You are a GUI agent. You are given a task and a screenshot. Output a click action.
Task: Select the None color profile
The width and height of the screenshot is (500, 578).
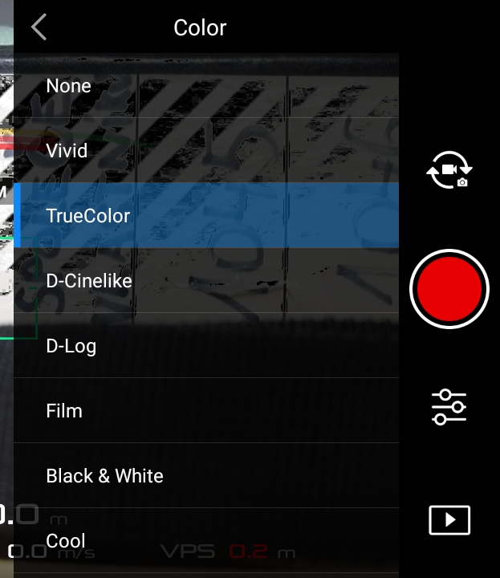coord(206,86)
